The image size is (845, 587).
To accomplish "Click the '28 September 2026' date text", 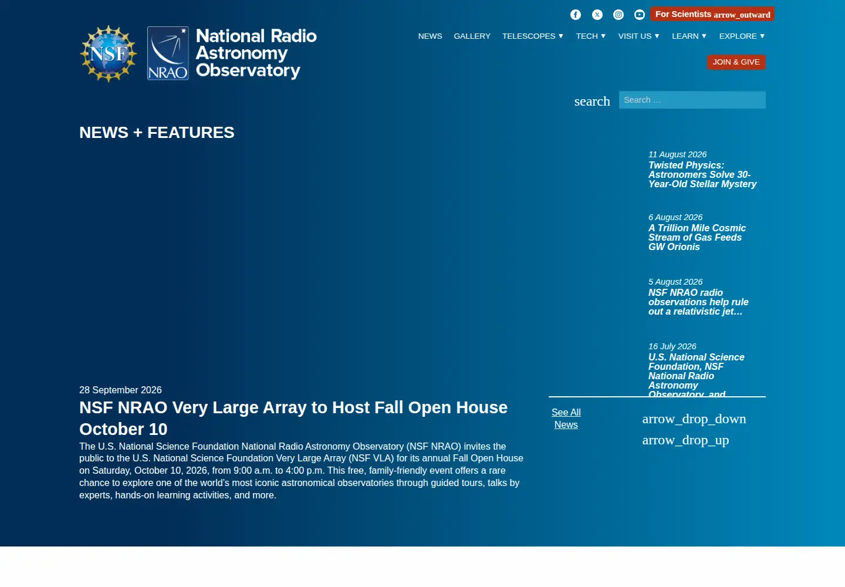I will [120, 390].
